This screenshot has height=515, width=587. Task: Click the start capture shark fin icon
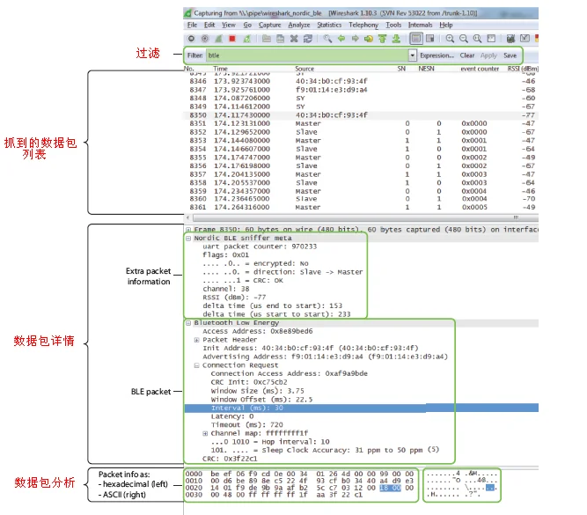[218, 39]
